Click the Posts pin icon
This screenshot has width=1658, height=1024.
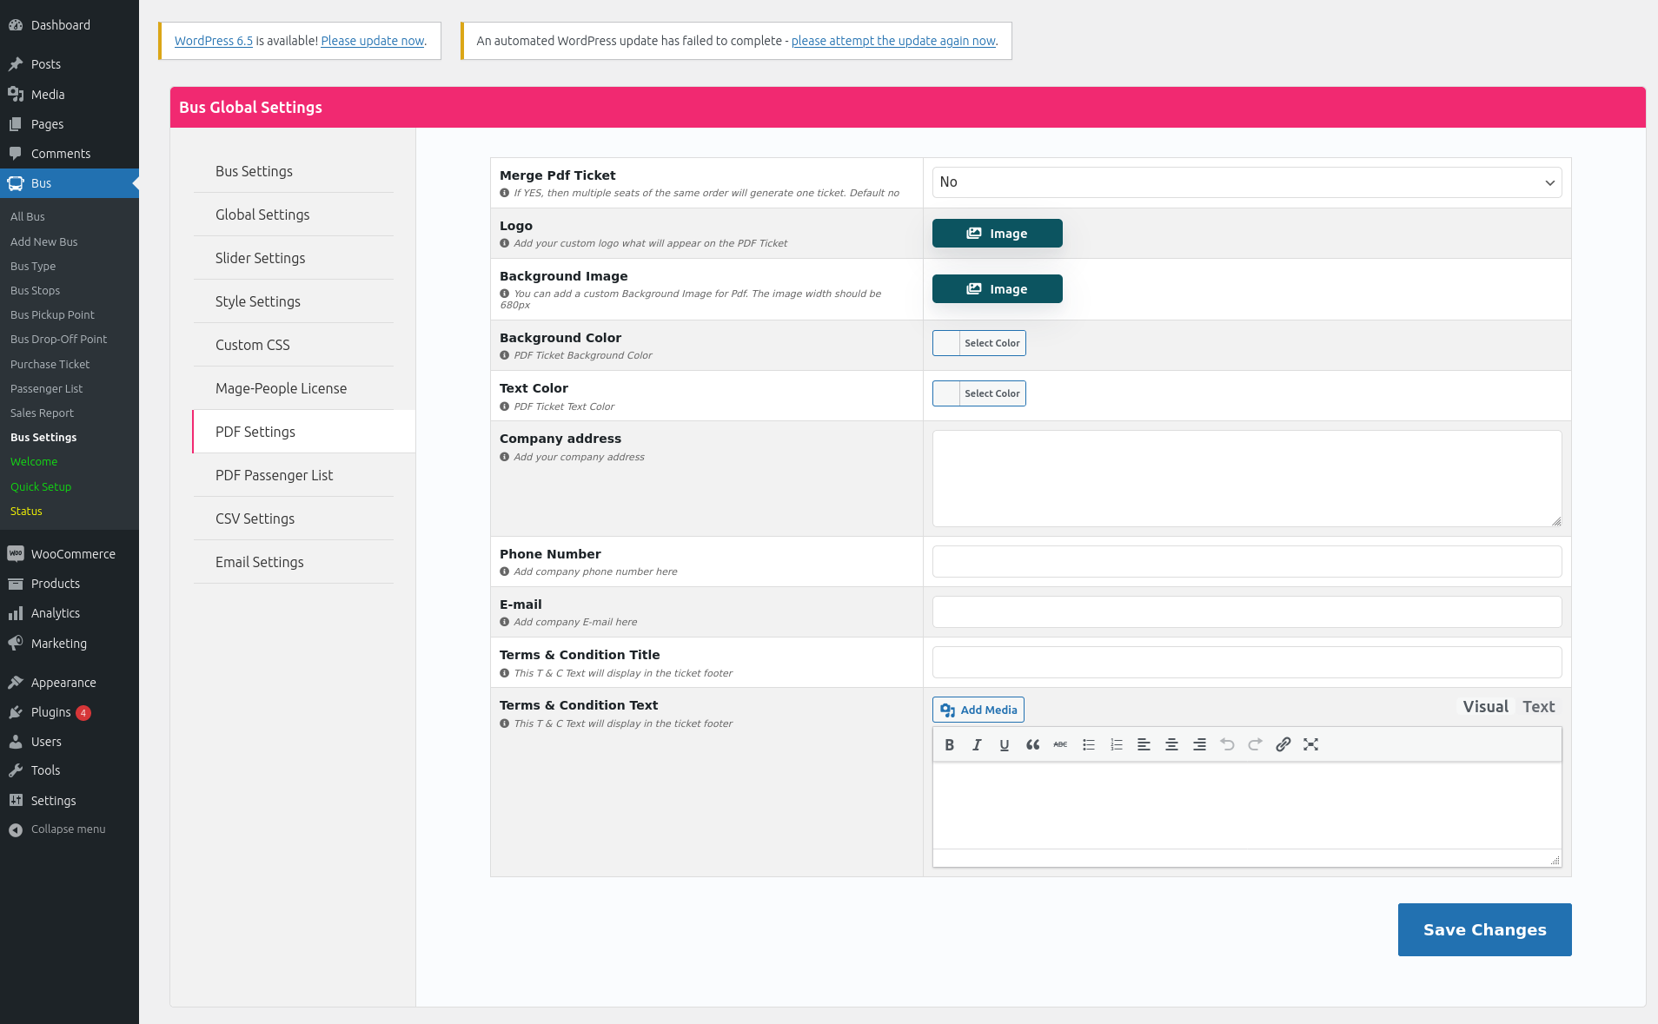[16, 64]
